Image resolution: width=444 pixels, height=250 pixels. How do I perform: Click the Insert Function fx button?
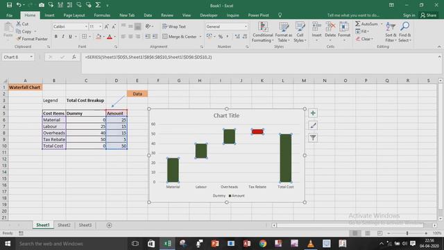pyautogui.click(x=74, y=57)
